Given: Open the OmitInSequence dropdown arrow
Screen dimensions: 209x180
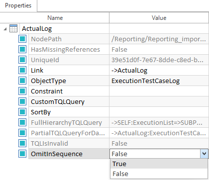Looking at the screenshot, I should coord(204,154).
